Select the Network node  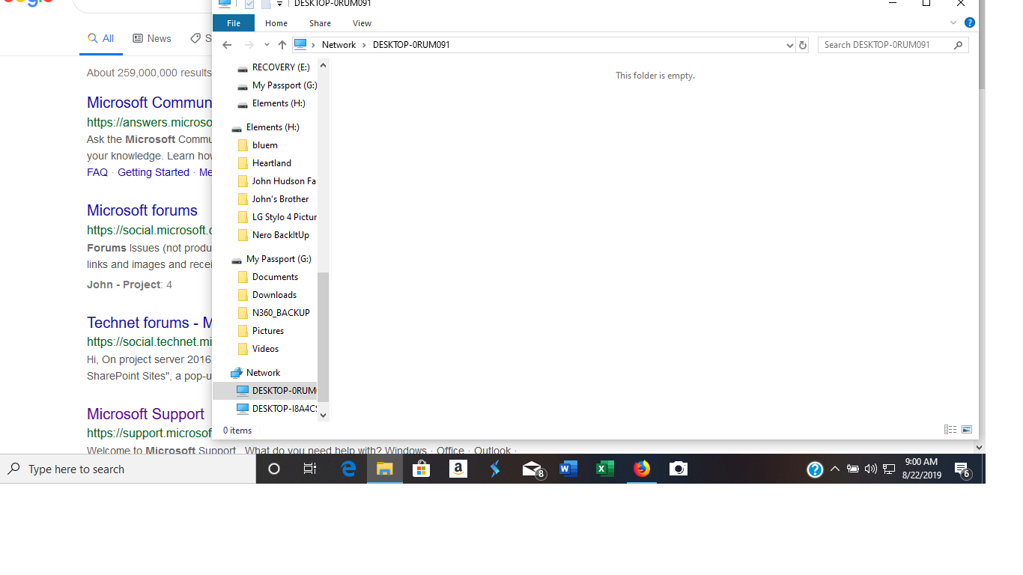[x=255, y=373]
